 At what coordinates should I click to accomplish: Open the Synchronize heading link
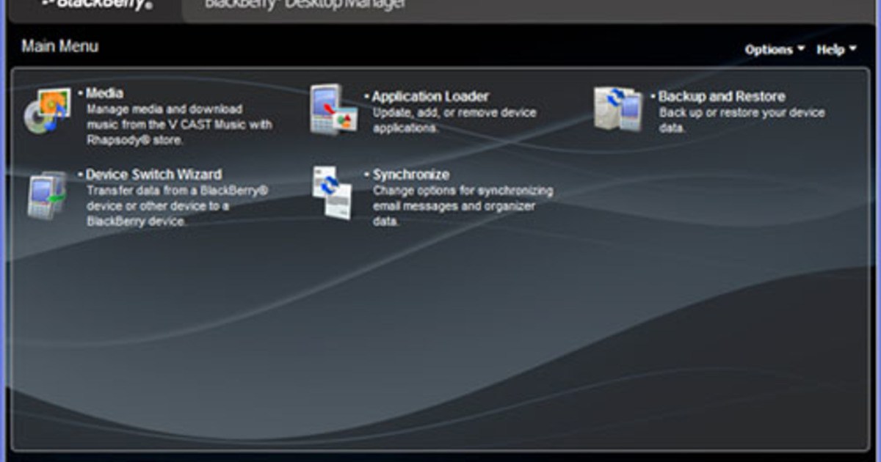coord(410,175)
